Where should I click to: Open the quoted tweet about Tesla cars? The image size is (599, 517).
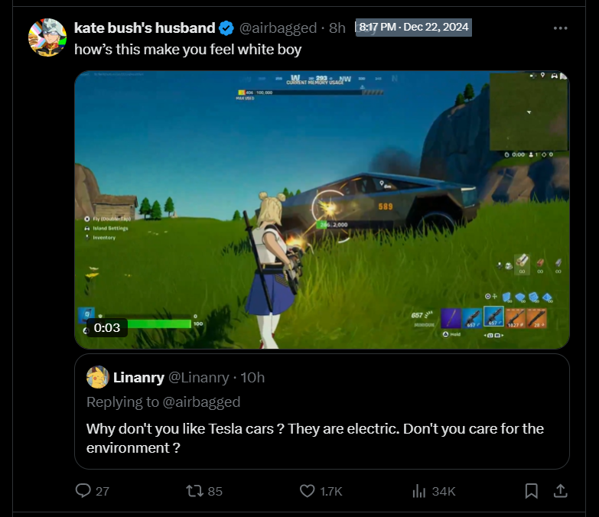pos(322,411)
